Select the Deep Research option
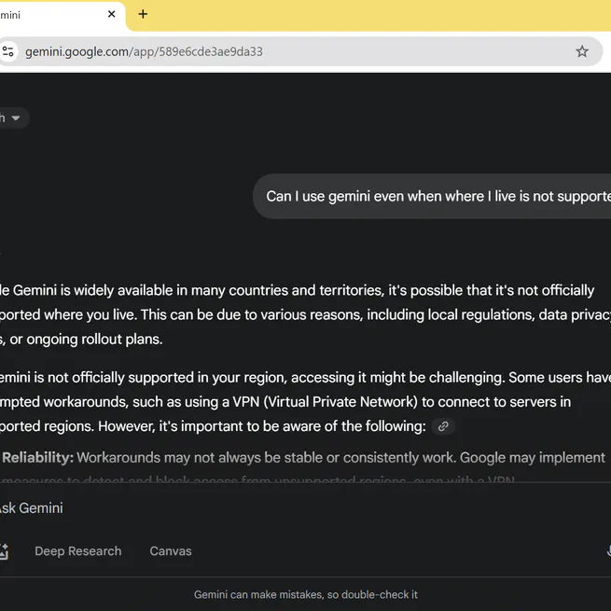 [x=78, y=551]
